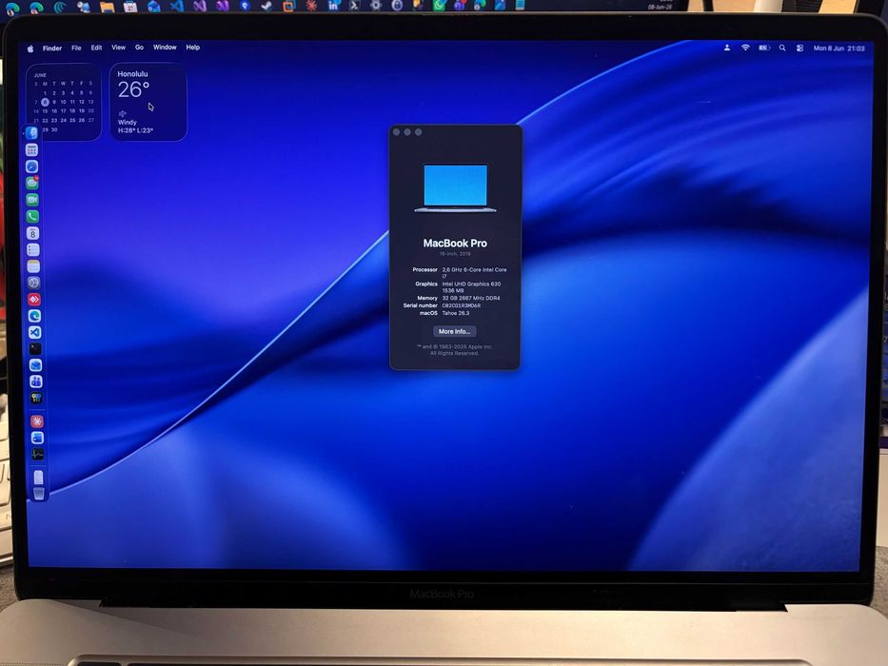Click the 'Windy' condition text in weather widget
The height and width of the screenshot is (666, 888).
pyautogui.click(x=127, y=123)
